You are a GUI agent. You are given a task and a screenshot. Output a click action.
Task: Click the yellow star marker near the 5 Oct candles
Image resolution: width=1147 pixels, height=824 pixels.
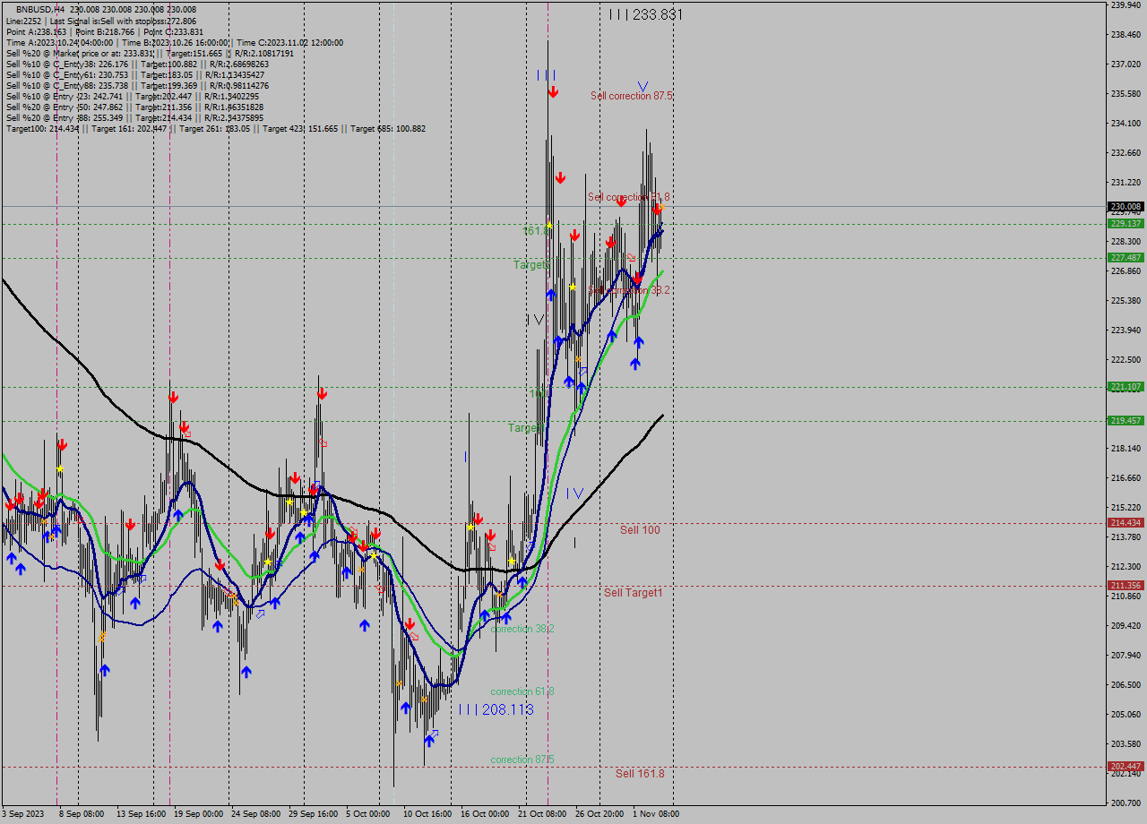point(372,555)
